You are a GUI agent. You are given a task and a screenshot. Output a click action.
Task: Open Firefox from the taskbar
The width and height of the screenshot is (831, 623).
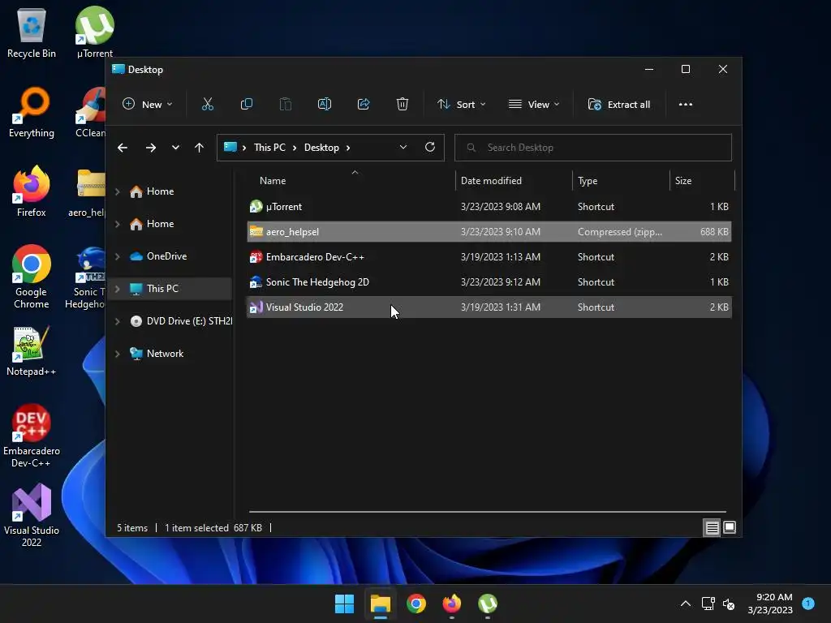[x=451, y=604]
